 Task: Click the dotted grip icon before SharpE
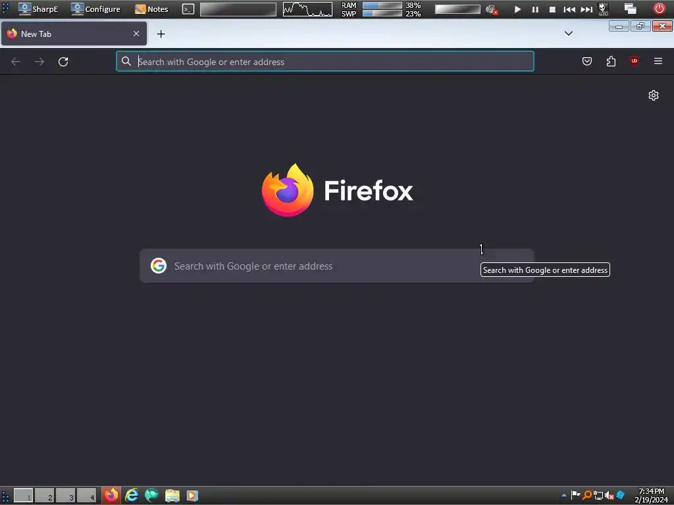(5, 9)
